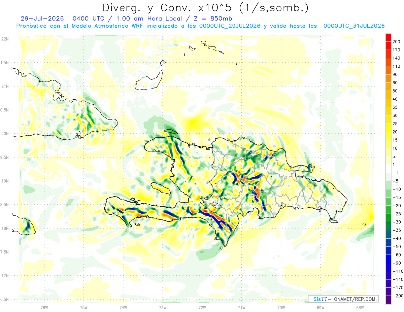The image size is (404, 312).
Task: Click the colorbar value "90"
Action: pyautogui.click(x=396, y=74)
